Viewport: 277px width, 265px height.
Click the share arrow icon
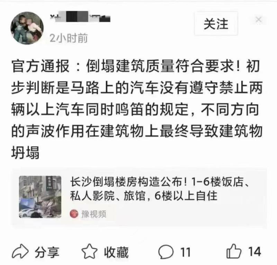[x=20, y=251]
